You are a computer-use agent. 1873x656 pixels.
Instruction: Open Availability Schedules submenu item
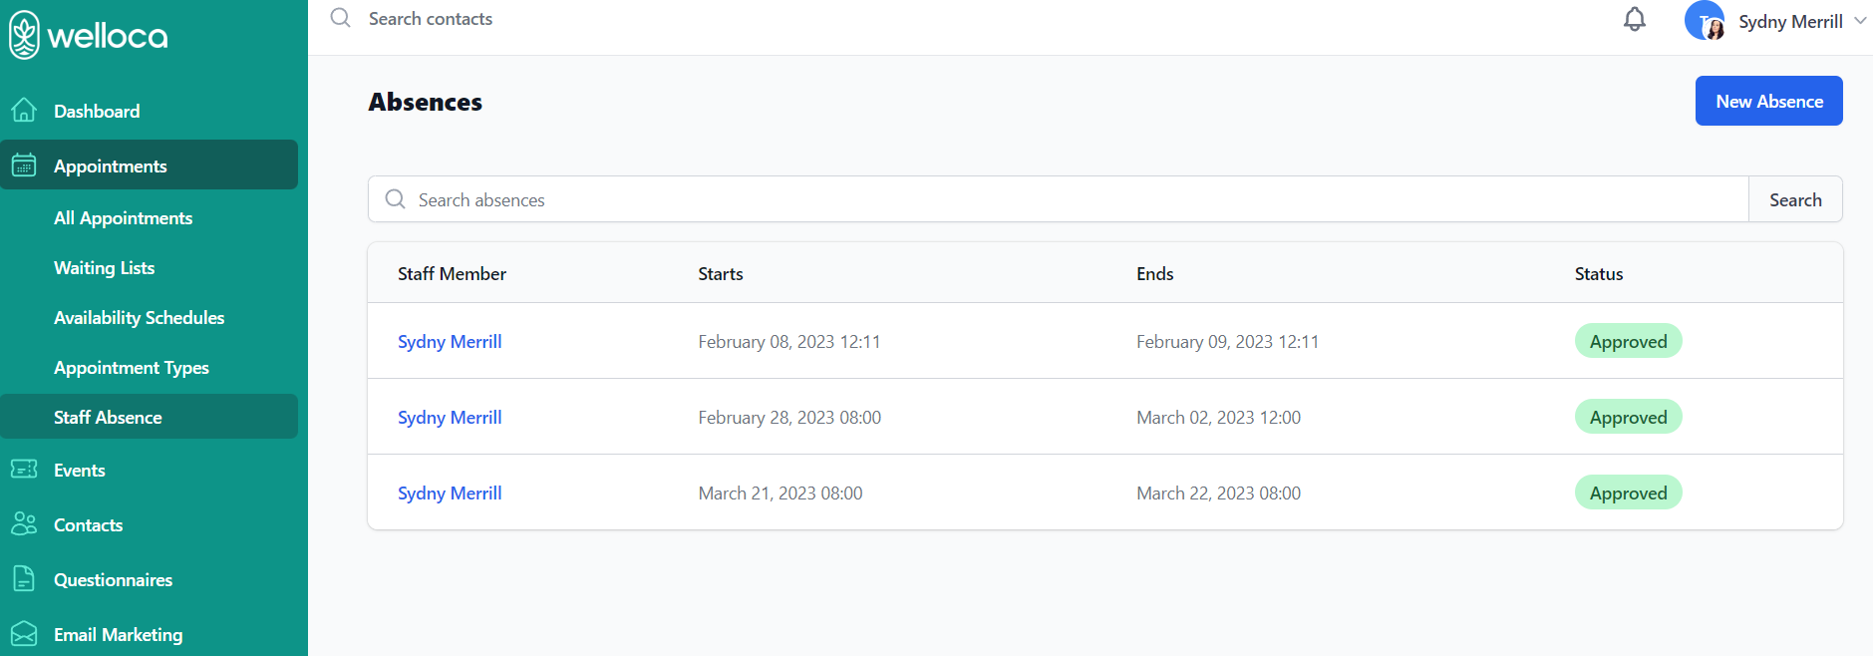[x=139, y=318]
